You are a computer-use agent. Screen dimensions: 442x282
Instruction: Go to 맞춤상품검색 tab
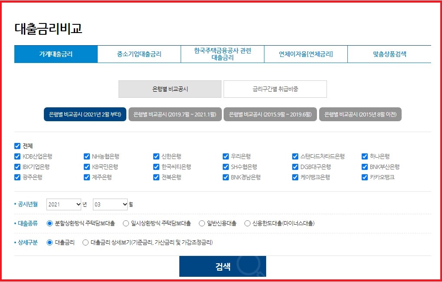389,54
